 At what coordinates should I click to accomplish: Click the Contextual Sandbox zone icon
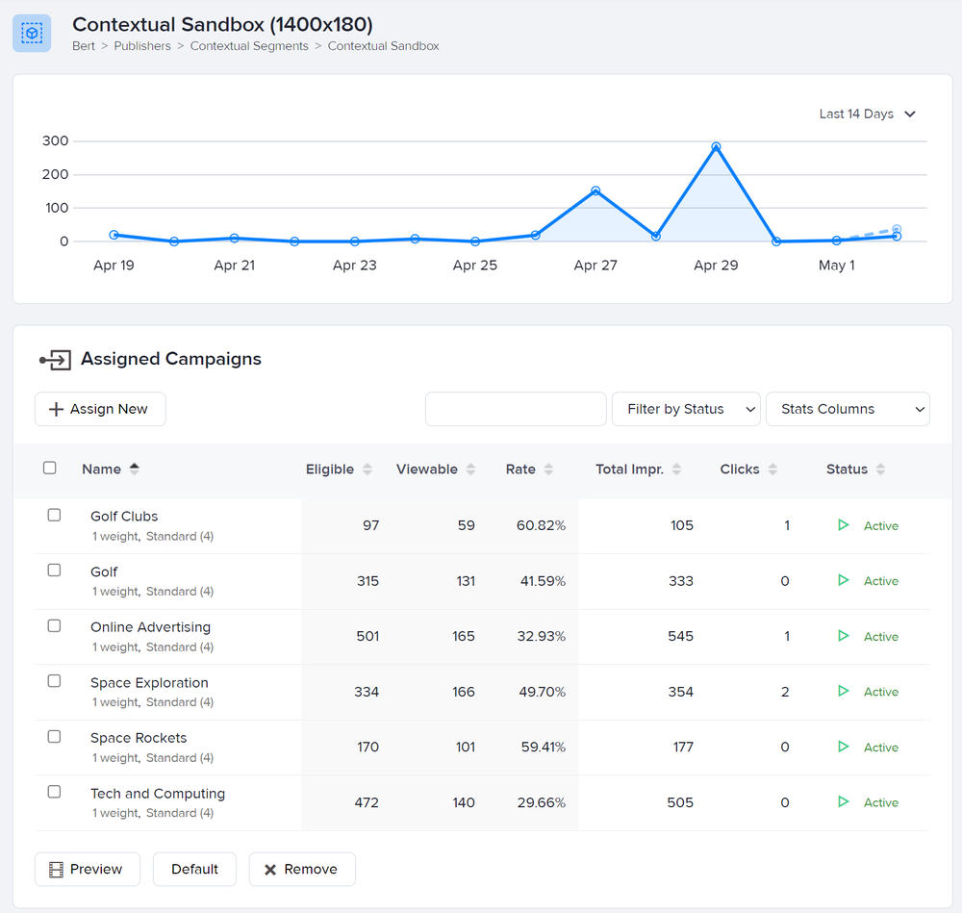pyautogui.click(x=32, y=33)
